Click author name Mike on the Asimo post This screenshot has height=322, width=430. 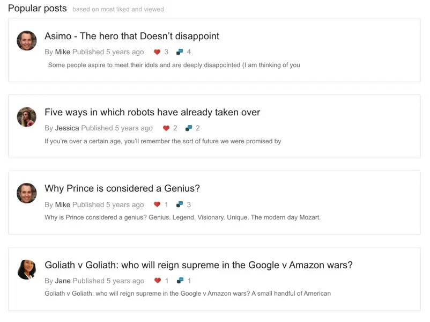pos(61,52)
